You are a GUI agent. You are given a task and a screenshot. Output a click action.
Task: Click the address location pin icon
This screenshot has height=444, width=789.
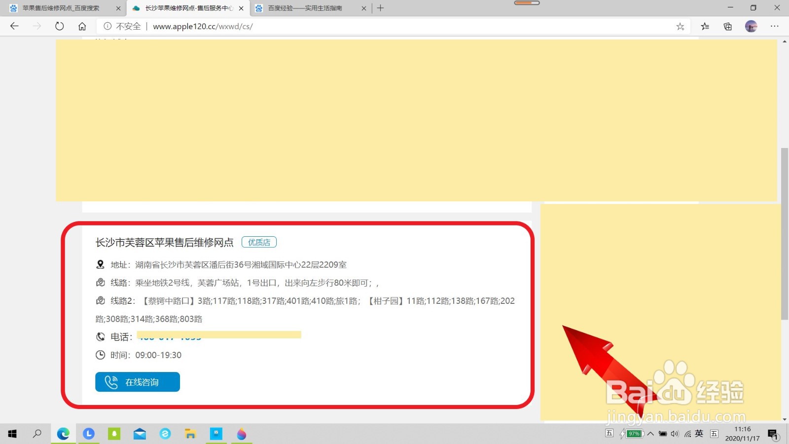tap(100, 264)
